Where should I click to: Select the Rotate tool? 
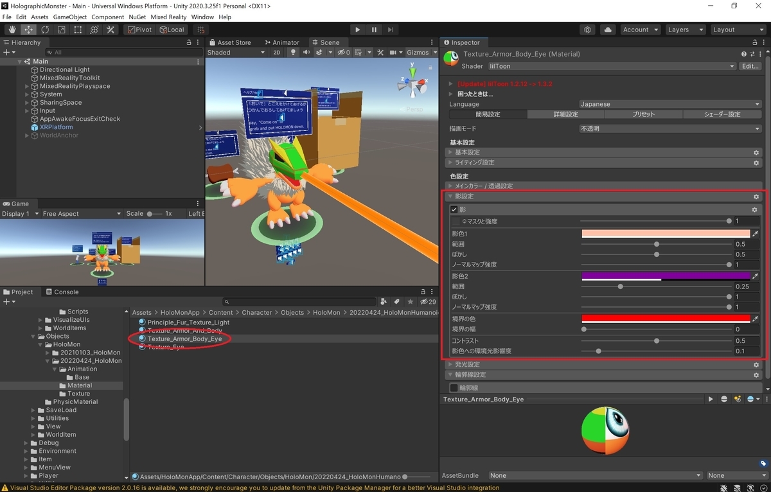click(45, 30)
